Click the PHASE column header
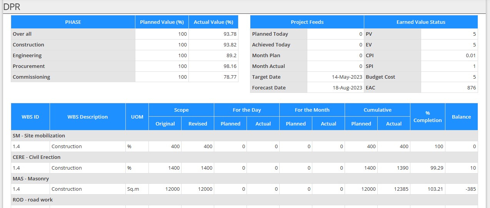This screenshot has height=208, width=490. click(73, 22)
